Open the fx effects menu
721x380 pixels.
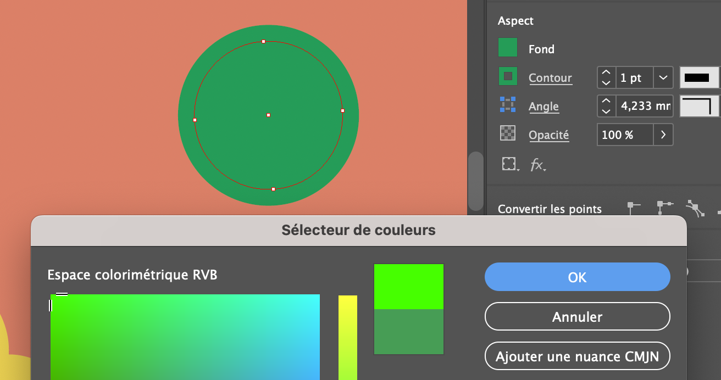point(537,165)
